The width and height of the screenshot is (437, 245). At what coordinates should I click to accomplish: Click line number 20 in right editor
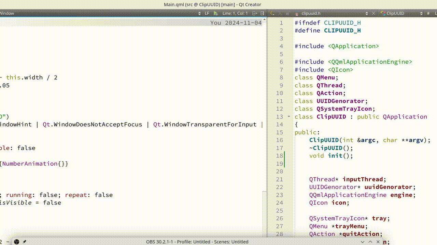click(x=280, y=171)
